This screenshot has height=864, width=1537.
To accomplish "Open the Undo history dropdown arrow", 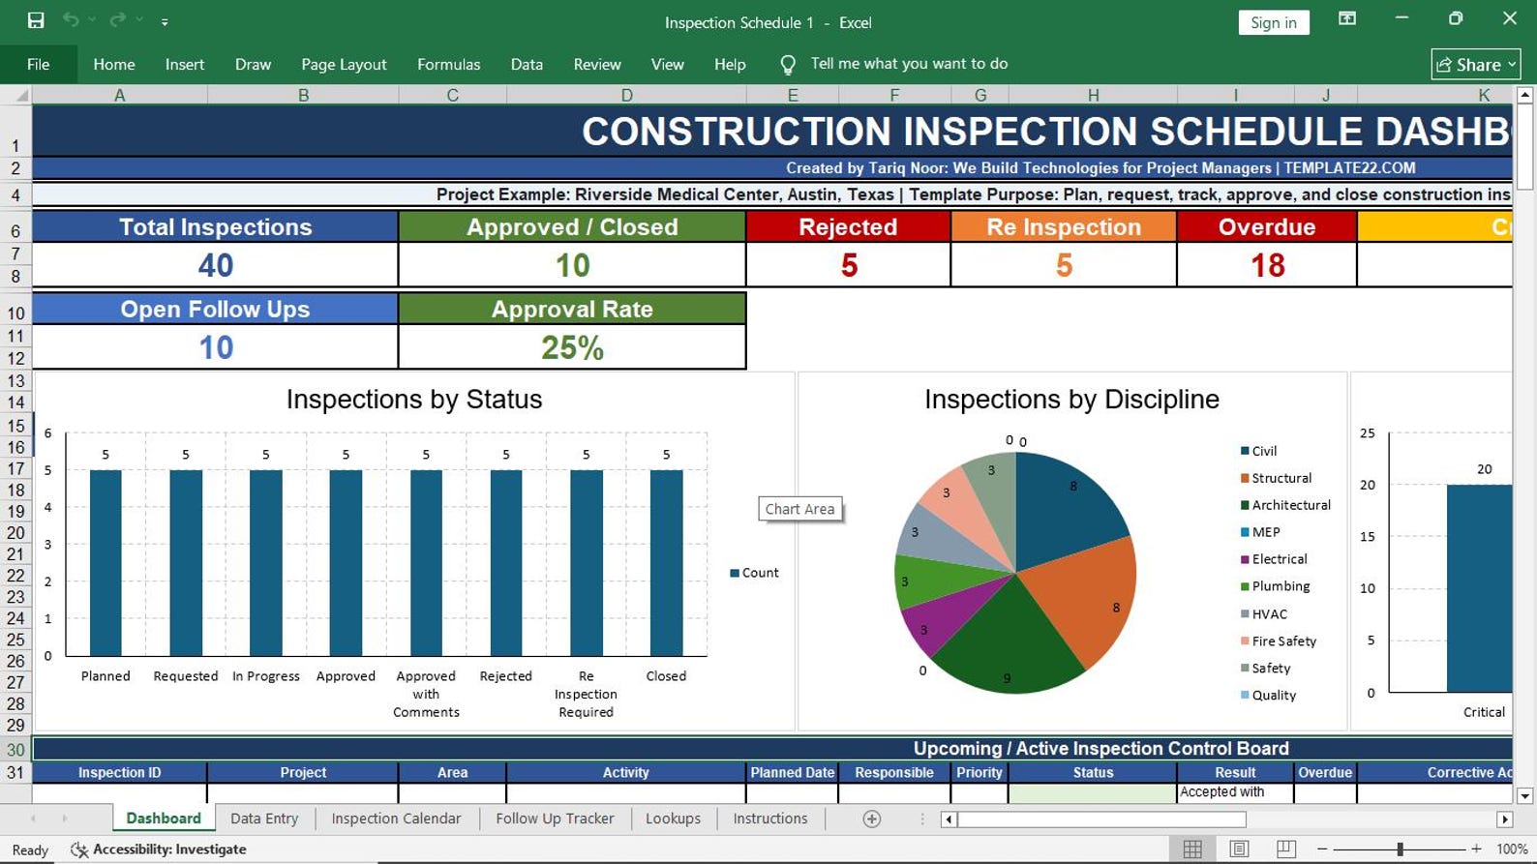I will click(93, 20).
